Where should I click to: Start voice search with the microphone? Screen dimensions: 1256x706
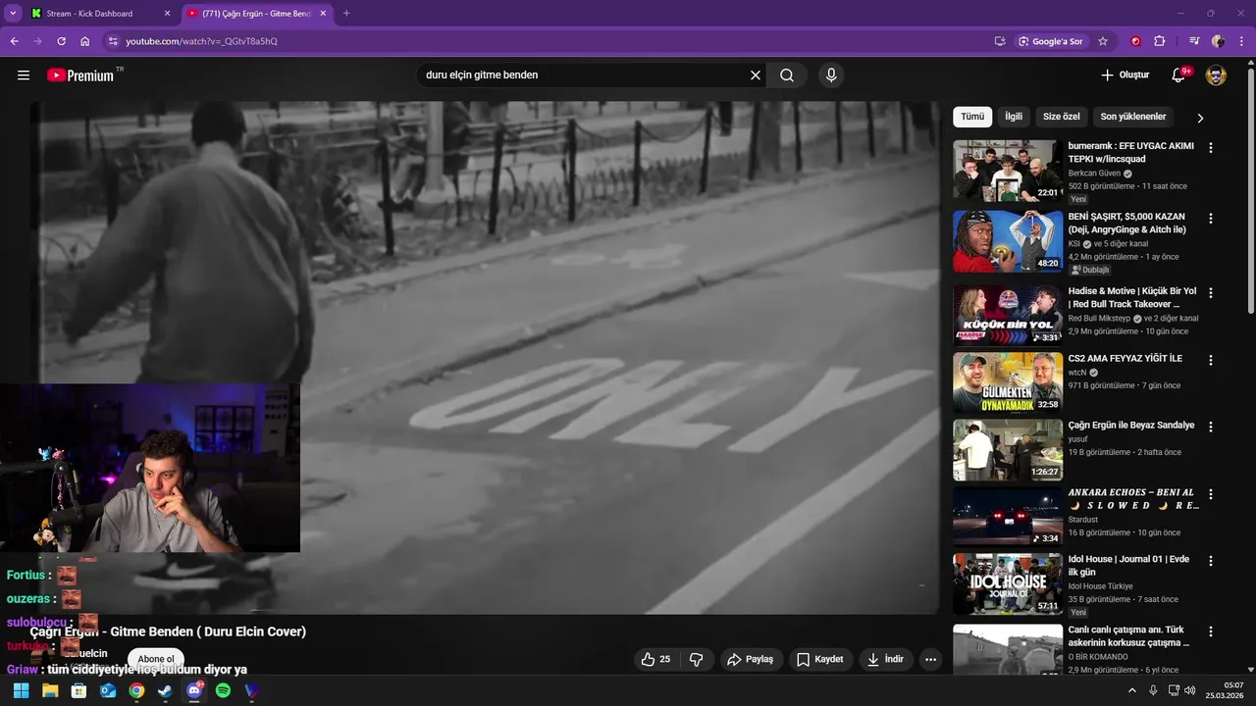[831, 76]
